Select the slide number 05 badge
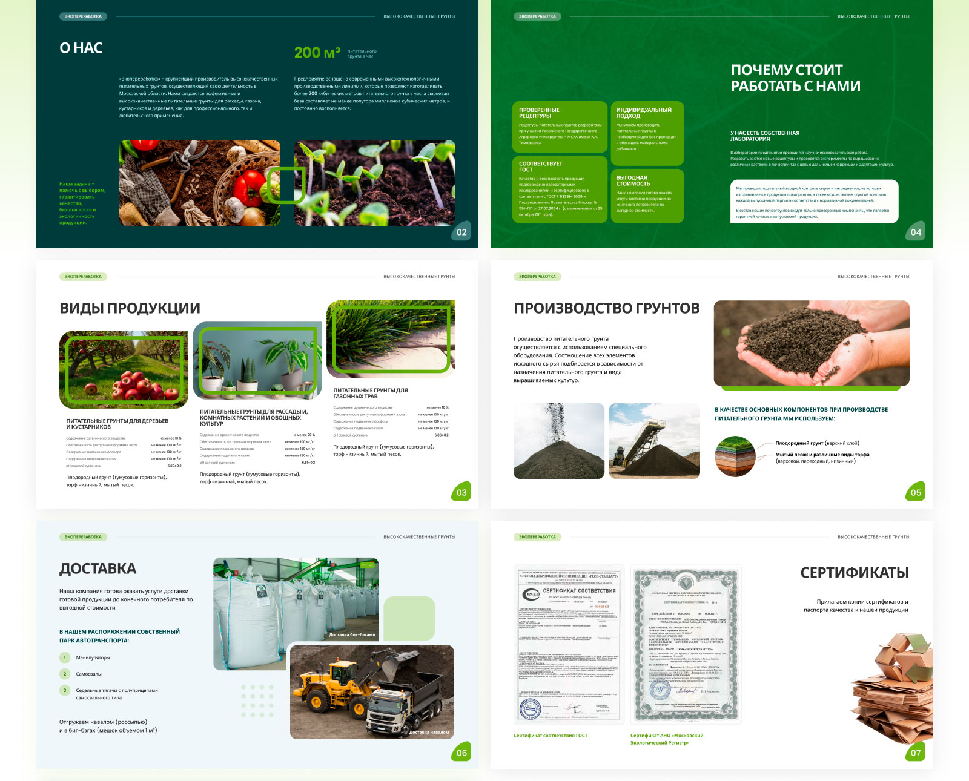 click(x=916, y=492)
